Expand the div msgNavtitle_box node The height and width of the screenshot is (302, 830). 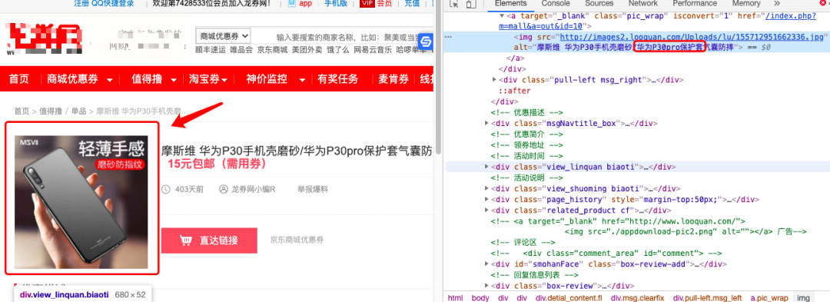point(486,123)
